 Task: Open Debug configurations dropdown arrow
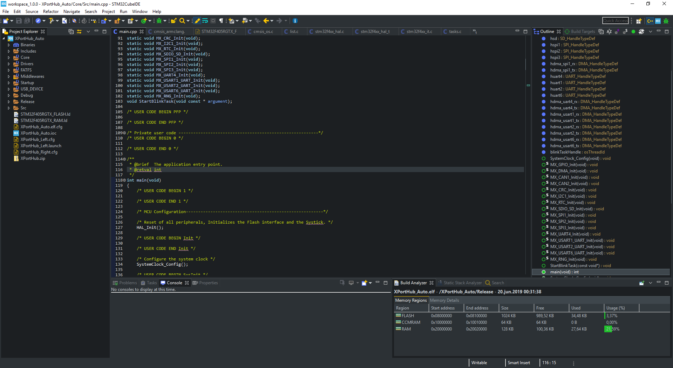pos(164,21)
